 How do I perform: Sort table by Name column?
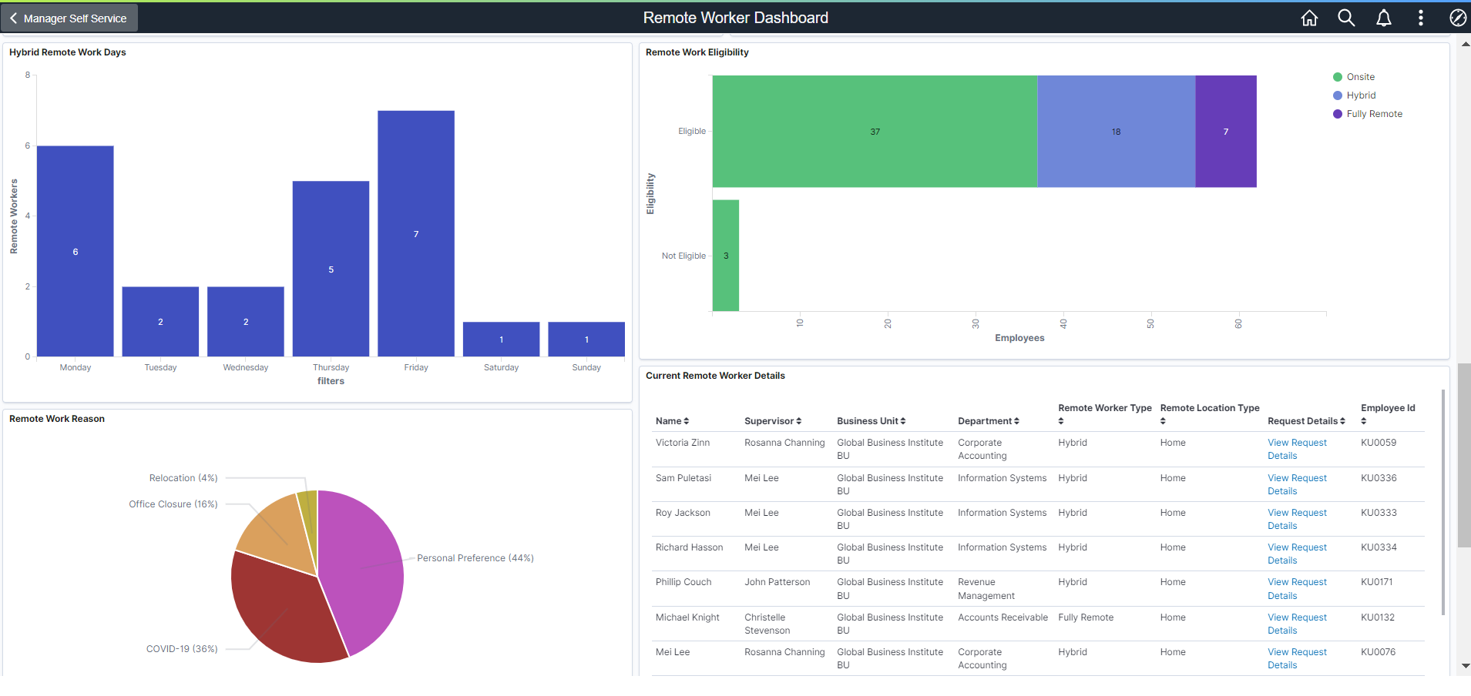point(672,421)
